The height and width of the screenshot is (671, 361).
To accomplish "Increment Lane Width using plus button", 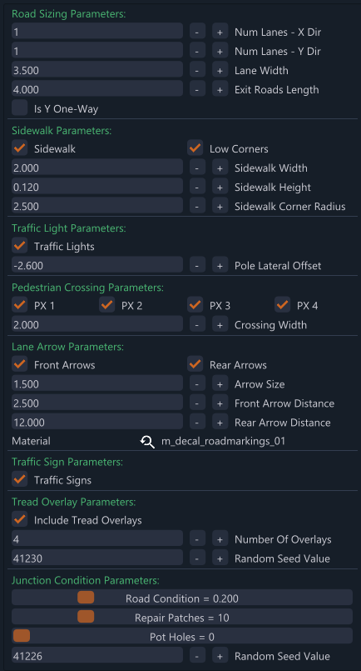I will click(220, 70).
